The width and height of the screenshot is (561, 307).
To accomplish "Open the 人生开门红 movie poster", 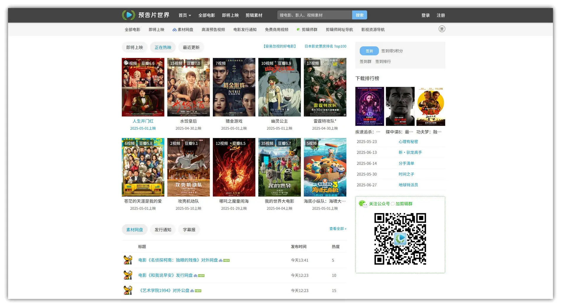I will pyautogui.click(x=143, y=87).
